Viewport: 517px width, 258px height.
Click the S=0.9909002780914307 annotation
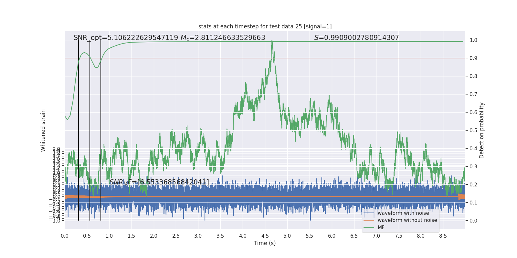pyautogui.click(x=357, y=38)
